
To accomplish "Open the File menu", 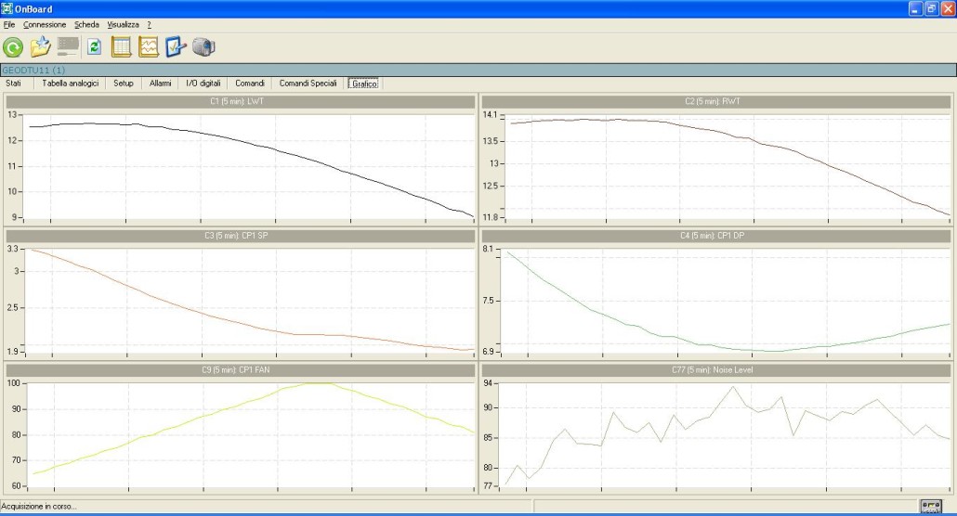I will [x=9, y=24].
